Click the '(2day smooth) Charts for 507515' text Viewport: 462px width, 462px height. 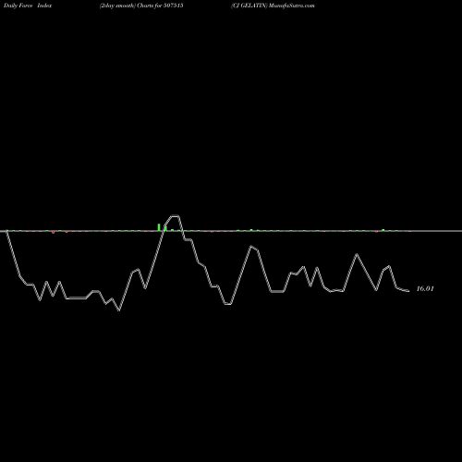click(141, 6)
